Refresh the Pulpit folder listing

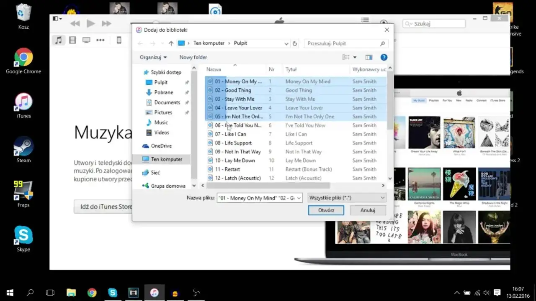[295, 43]
